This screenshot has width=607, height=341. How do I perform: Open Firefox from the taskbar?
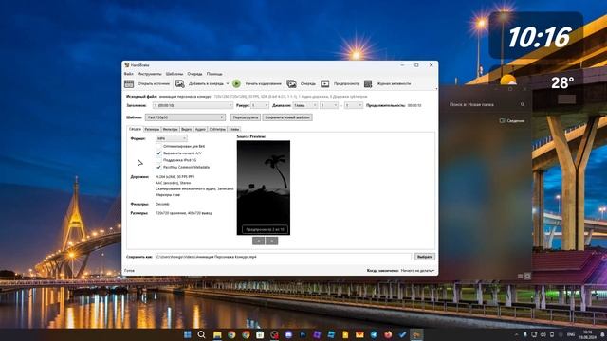point(388,334)
